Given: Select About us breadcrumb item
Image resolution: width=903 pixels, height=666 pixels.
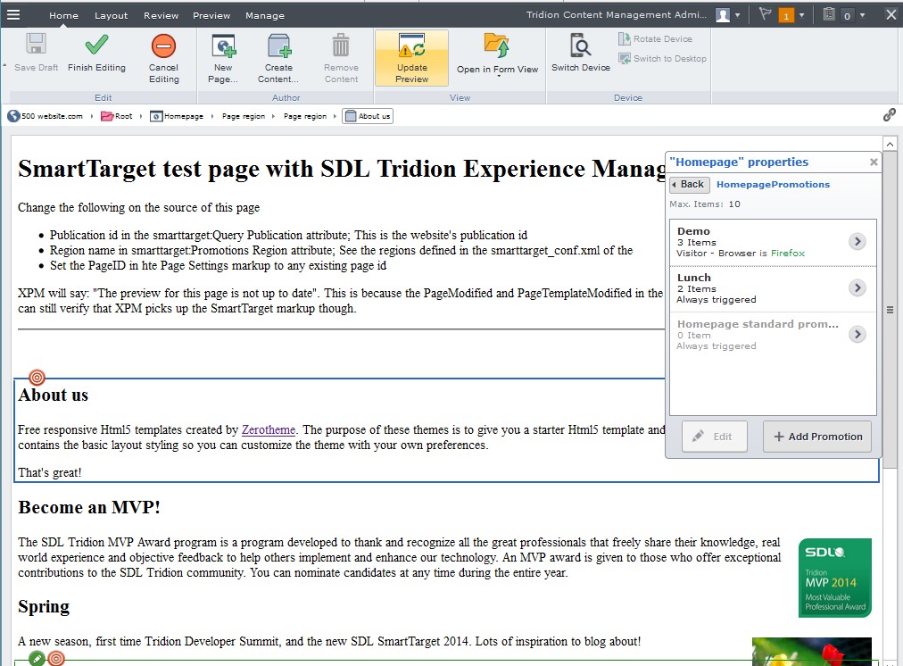Looking at the screenshot, I should click(x=368, y=116).
